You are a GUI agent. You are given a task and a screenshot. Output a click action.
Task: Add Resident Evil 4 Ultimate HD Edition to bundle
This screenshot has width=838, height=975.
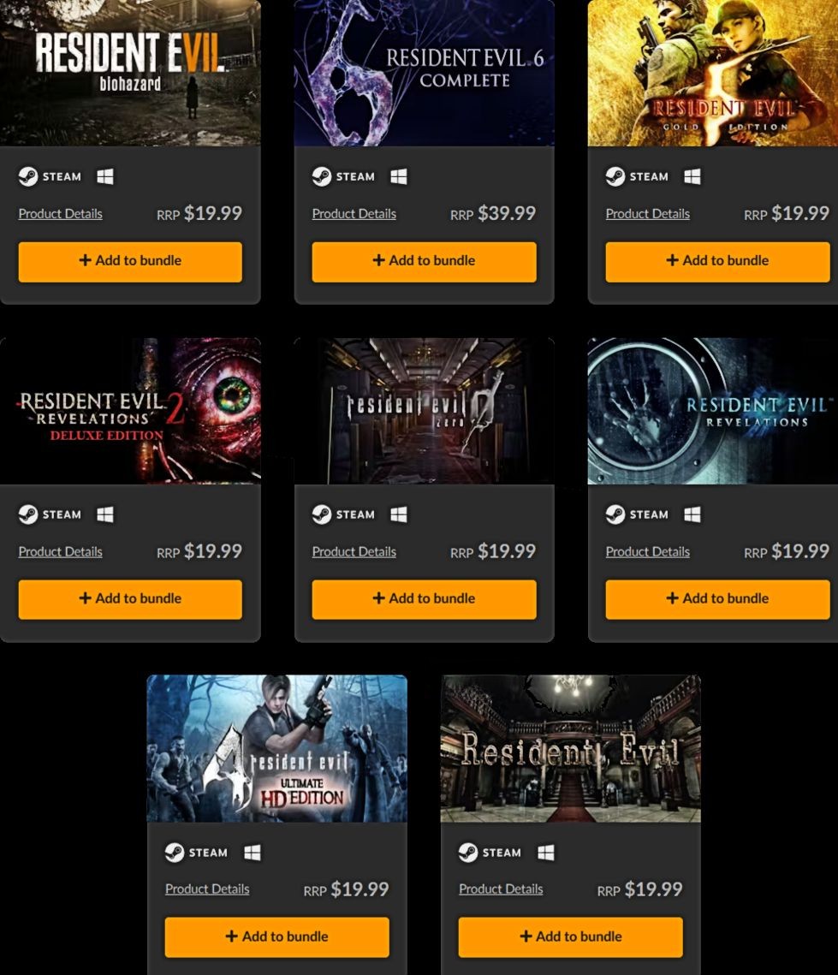(x=276, y=936)
